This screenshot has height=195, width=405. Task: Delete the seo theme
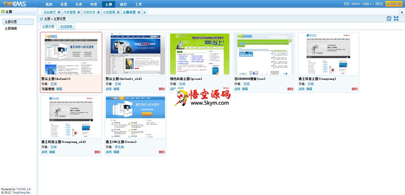coord(290,89)
